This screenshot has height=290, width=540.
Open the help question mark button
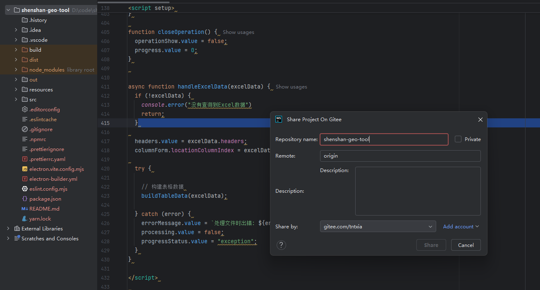(281, 245)
